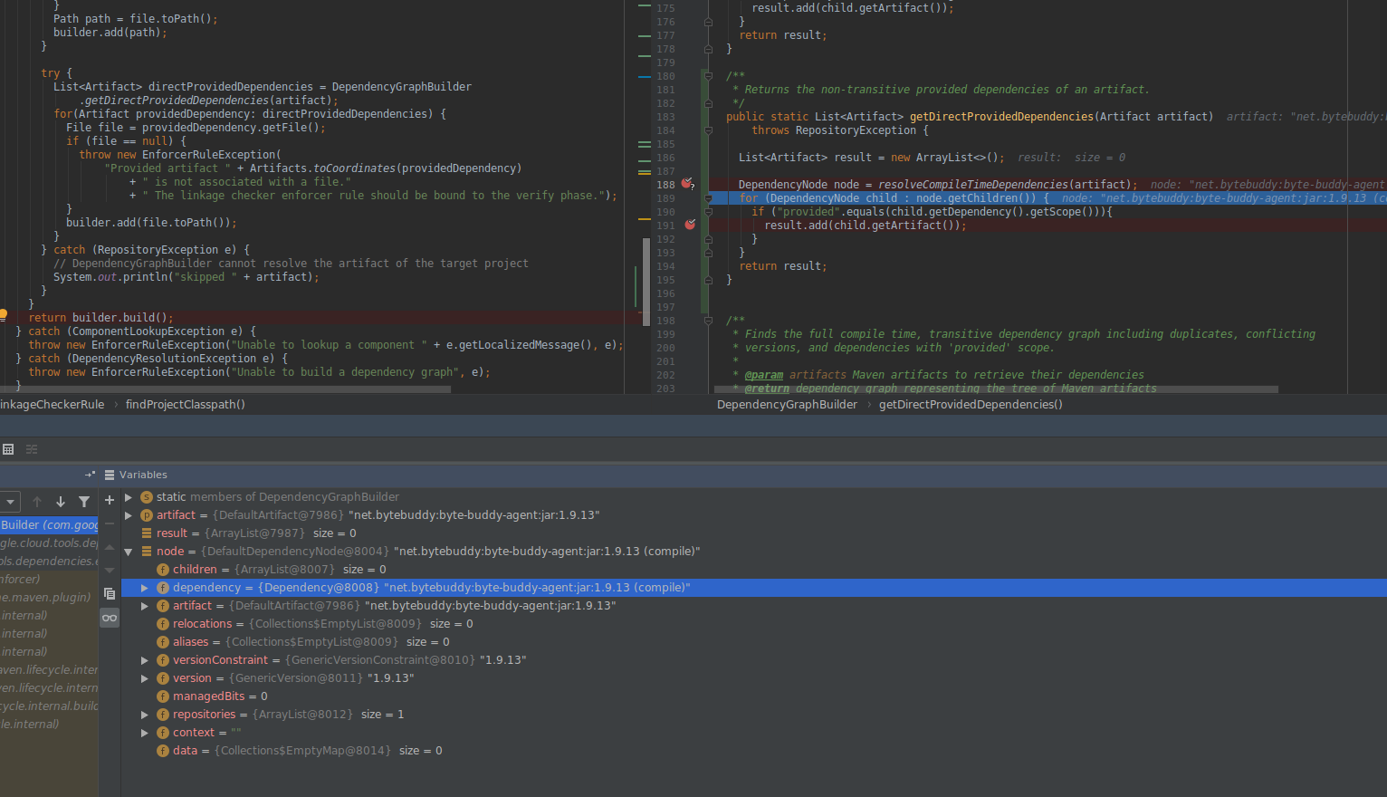Click the move-up arrow in the frames toolbar
The height and width of the screenshot is (797, 1387).
37,501
